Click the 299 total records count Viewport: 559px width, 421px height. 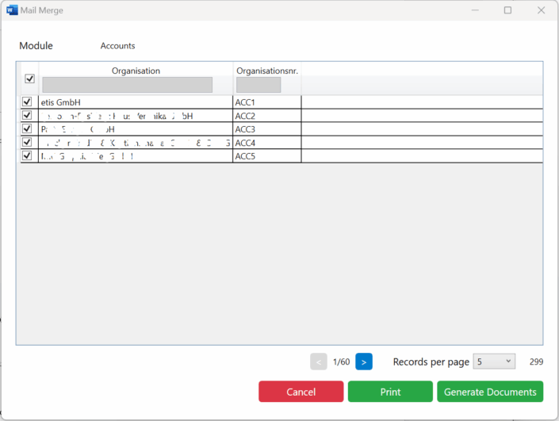[536, 362]
